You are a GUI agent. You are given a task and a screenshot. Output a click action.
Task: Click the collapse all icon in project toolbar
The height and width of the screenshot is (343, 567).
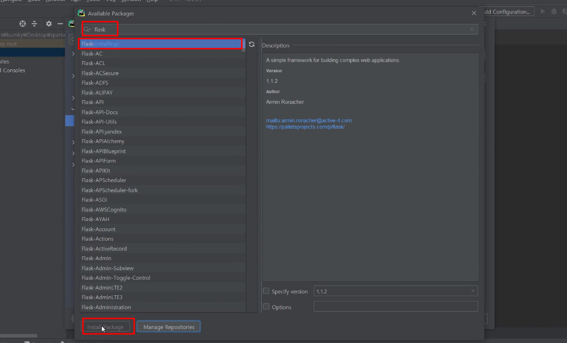point(34,24)
